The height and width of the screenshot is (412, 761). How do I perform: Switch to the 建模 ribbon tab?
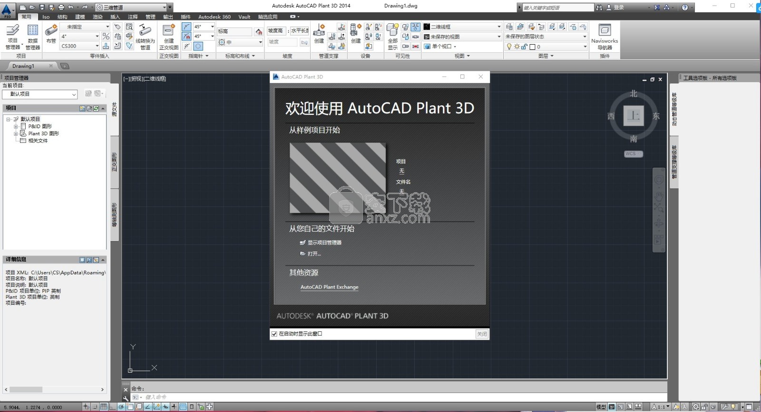pos(80,17)
